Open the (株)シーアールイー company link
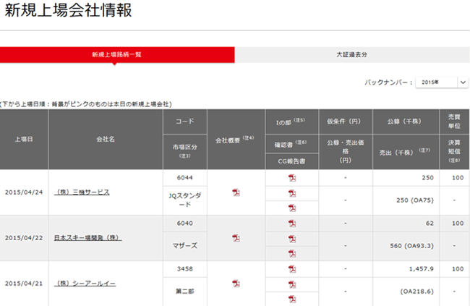 (85, 284)
